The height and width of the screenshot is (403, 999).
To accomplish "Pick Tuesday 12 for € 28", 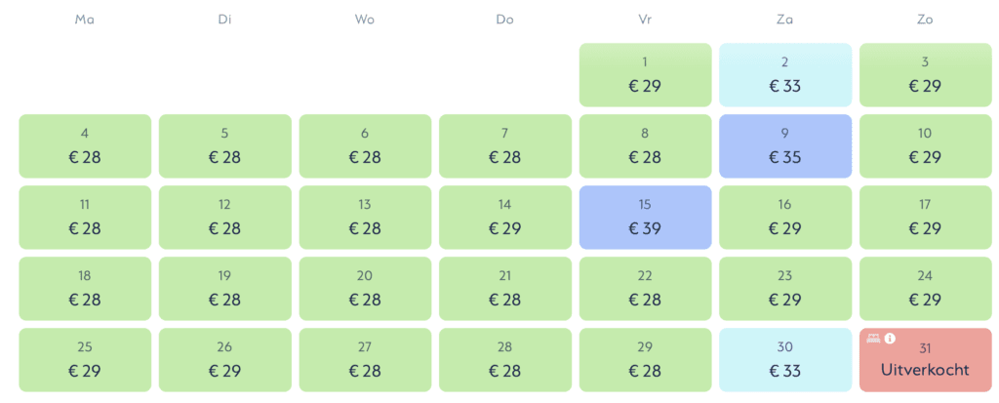I will click(x=224, y=218).
